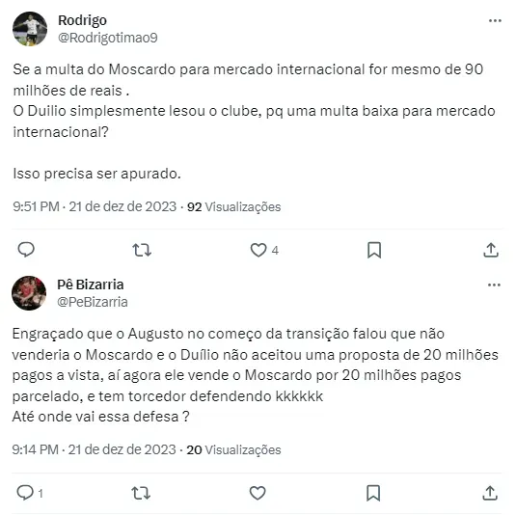View the 92 Visualizações count

pos(234,207)
